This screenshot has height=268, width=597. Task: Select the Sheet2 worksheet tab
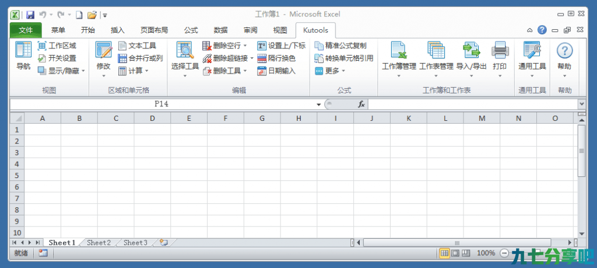(99, 242)
